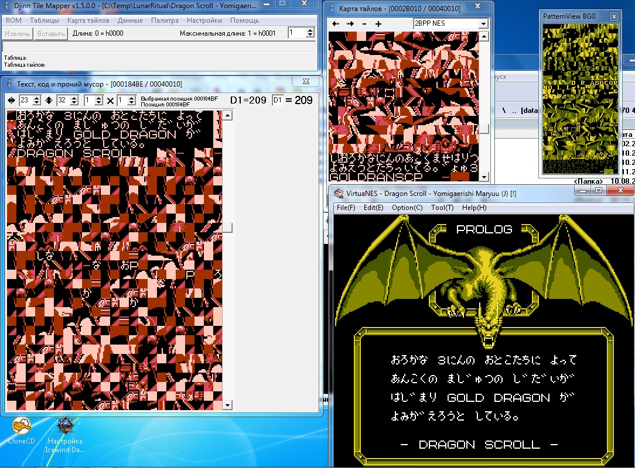635x468 pixels.
Task: Click the VirtuaNES title bar icon
Action: pyautogui.click(x=339, y=194)
